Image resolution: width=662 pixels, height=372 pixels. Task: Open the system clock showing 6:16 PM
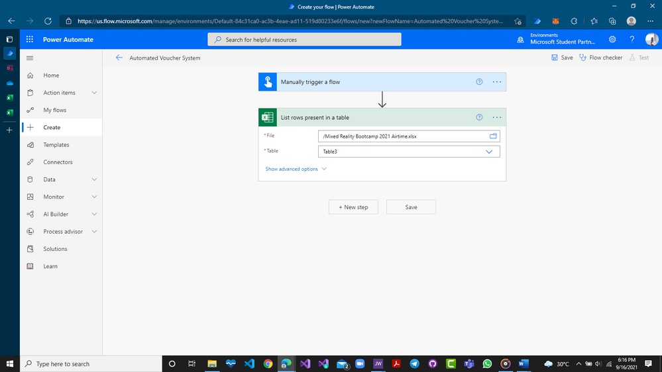click(x=626, y=363)
